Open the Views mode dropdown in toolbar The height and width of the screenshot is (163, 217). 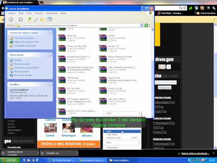click(50, 19)
